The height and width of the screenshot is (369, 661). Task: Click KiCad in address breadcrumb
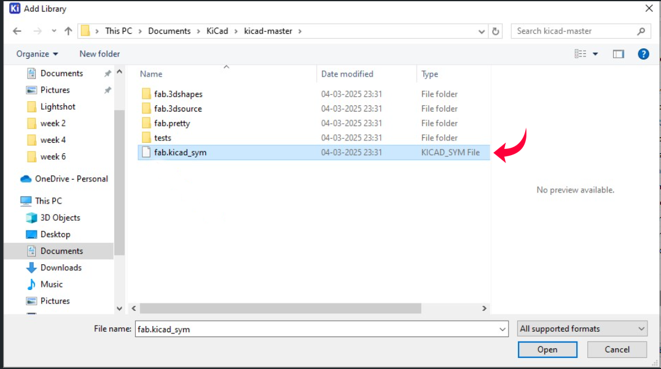[217, 31]
